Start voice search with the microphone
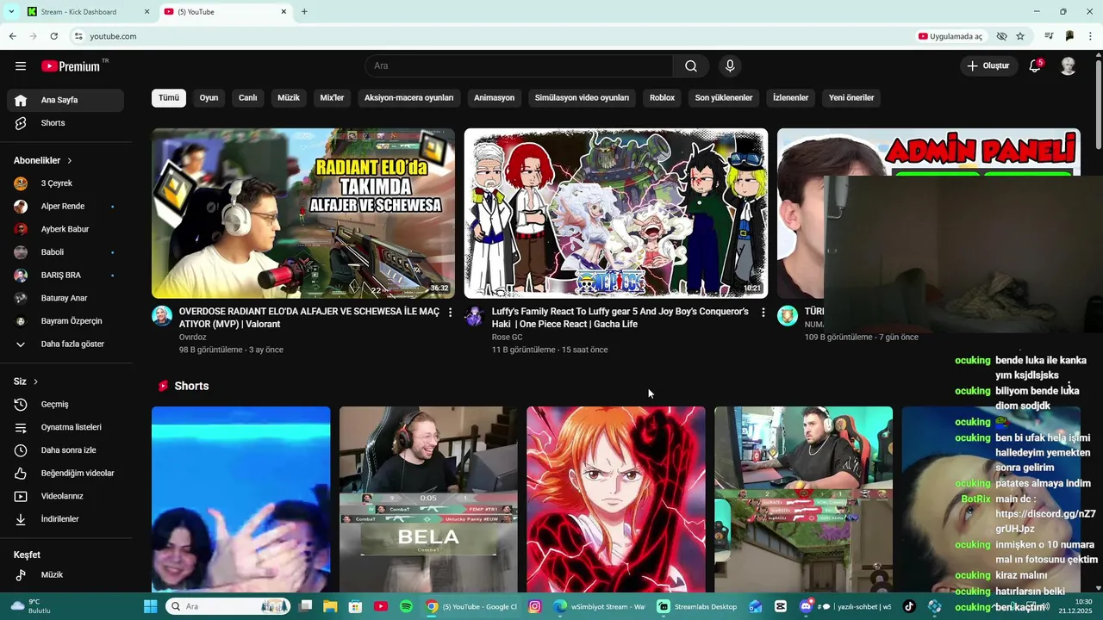 tap(730, 66)
